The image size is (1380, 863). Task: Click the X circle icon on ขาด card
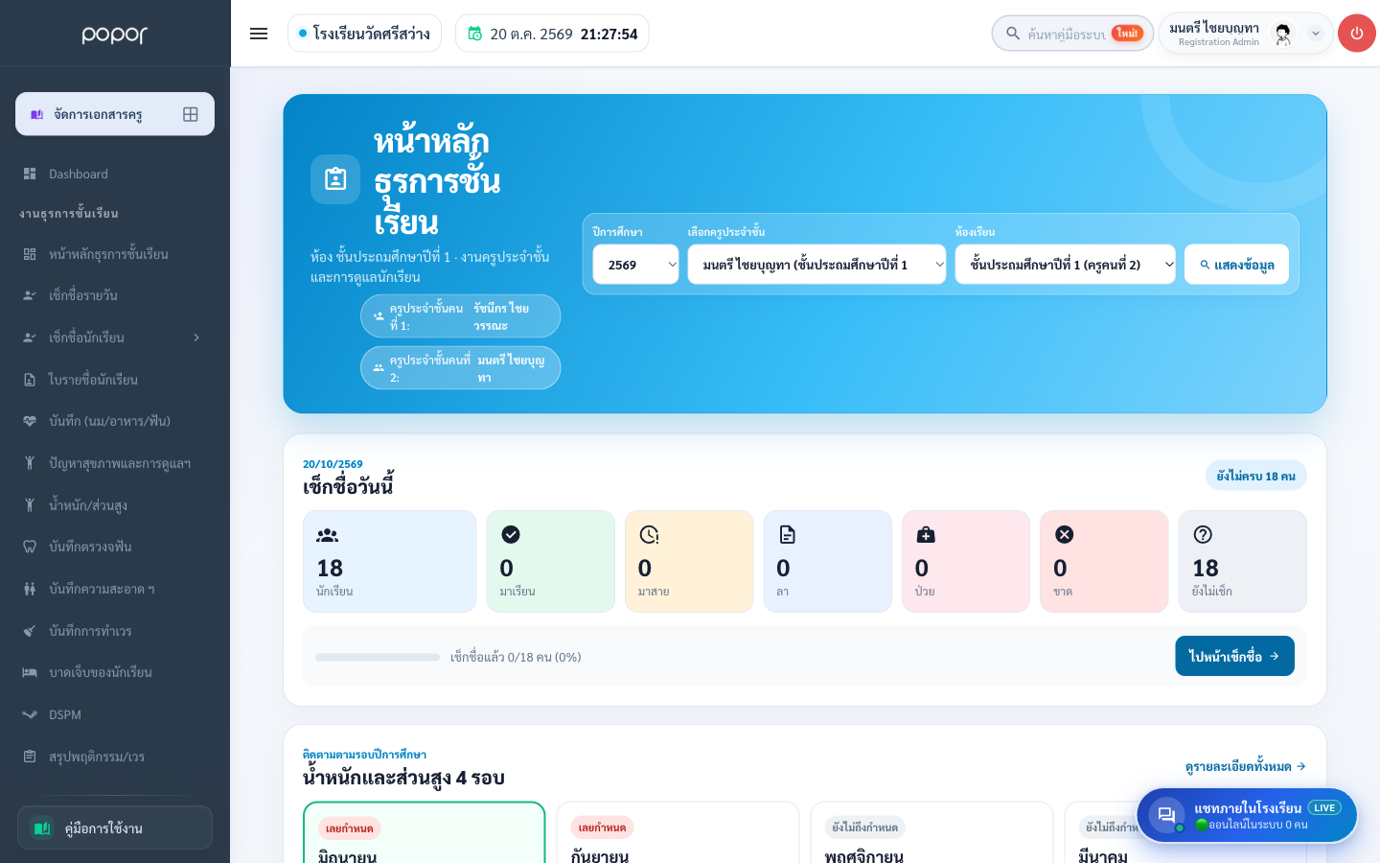click(x=1064, y=534)
